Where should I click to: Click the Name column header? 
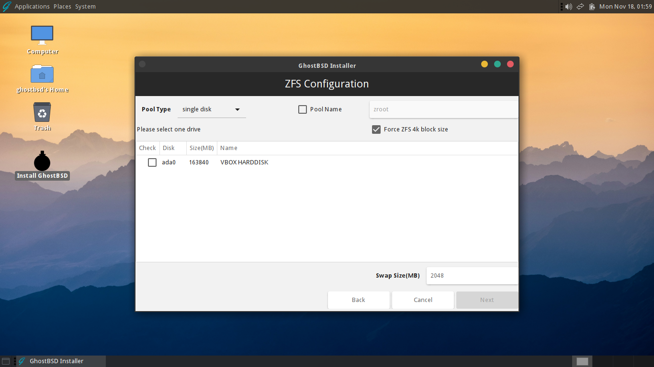pos(368,148)
